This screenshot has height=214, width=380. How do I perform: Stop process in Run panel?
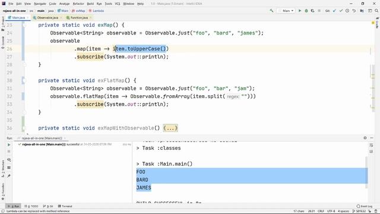[9, 152]
